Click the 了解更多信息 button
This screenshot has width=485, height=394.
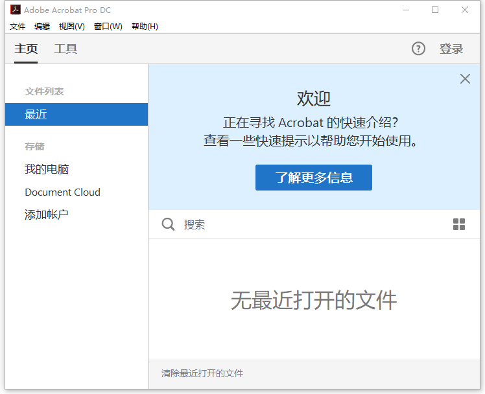(314, 178)
